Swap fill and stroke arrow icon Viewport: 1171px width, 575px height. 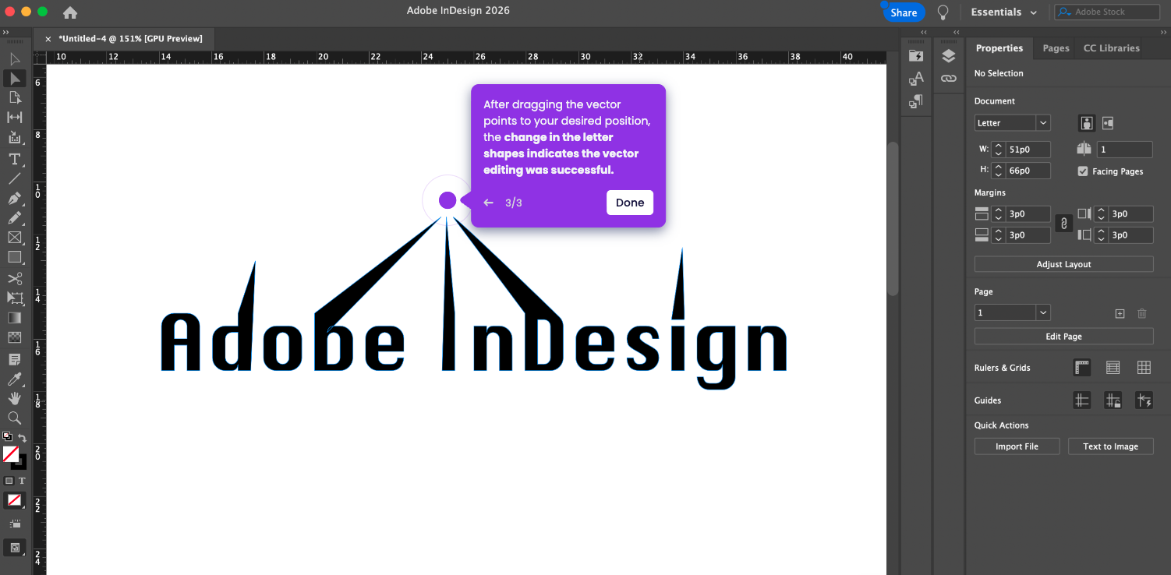tap(22, 438)
